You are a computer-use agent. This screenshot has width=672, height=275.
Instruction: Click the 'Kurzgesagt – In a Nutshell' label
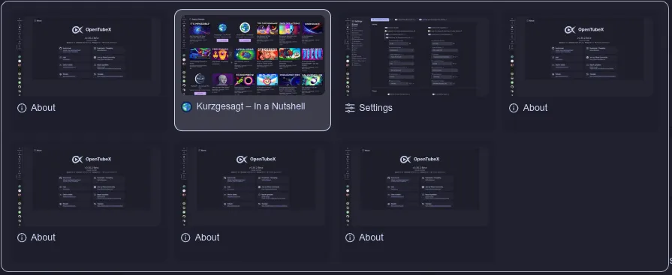point(251,106)
